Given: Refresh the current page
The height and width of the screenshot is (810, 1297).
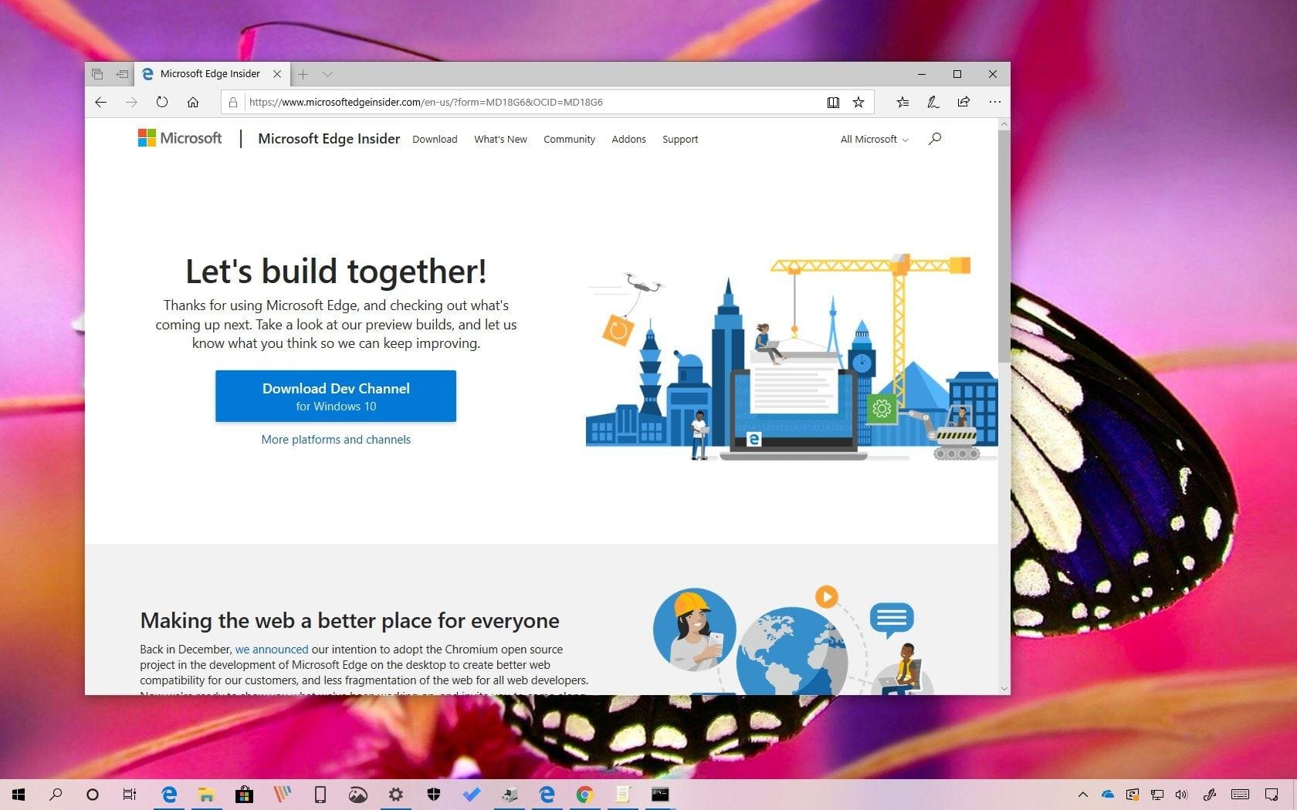Looking at the screenshot, I should click(x=162, y=102).
